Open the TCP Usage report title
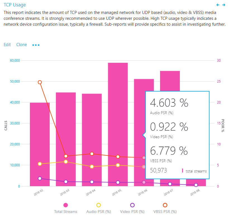Screen dimensions: 231x216 coord(15,5)
